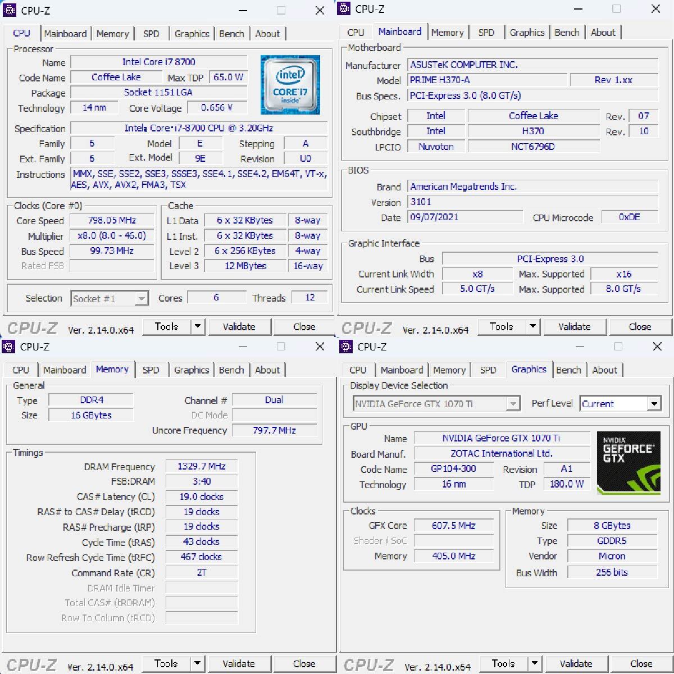Click the CPU-Z app icon in Graphics window title bar
The height and width of the screenshot is (674, 674).
click(346, 347)
